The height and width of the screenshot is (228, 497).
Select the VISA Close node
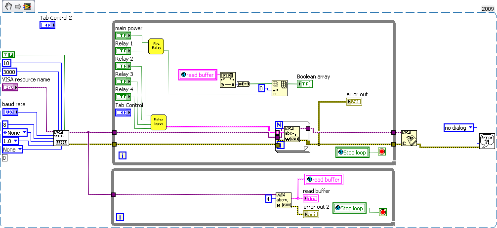pos(409,138)
